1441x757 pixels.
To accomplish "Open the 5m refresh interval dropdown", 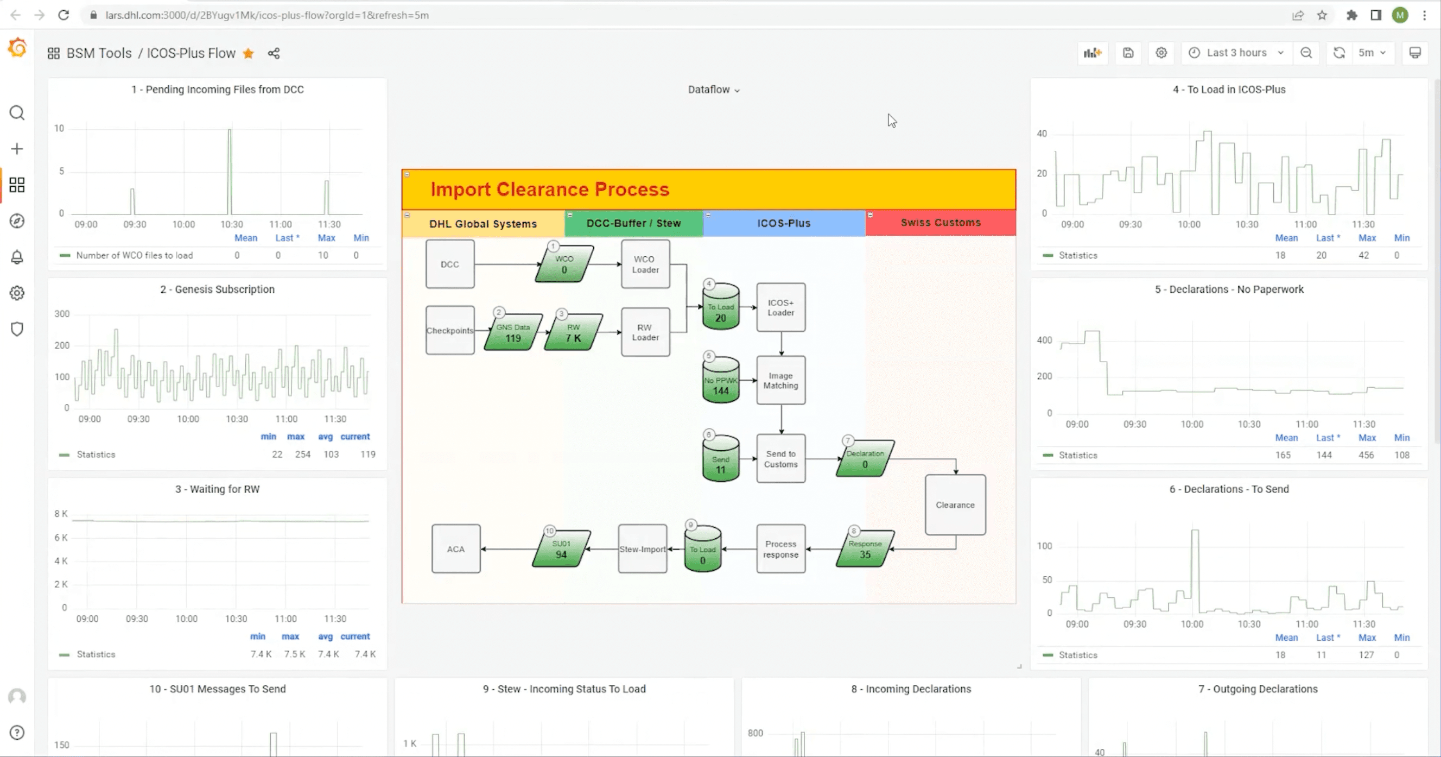I will tap(1373, 53).
